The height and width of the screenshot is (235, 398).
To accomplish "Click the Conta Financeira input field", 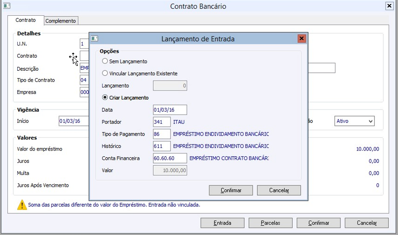I will (170, 158).
